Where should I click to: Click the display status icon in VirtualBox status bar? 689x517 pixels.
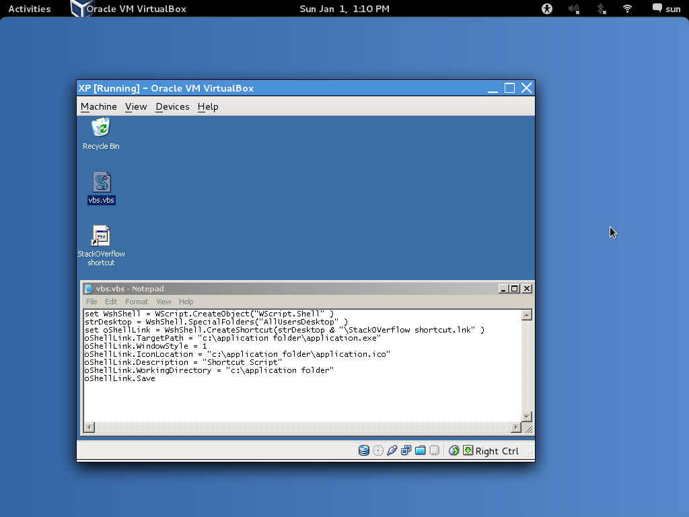coord(406,450)
